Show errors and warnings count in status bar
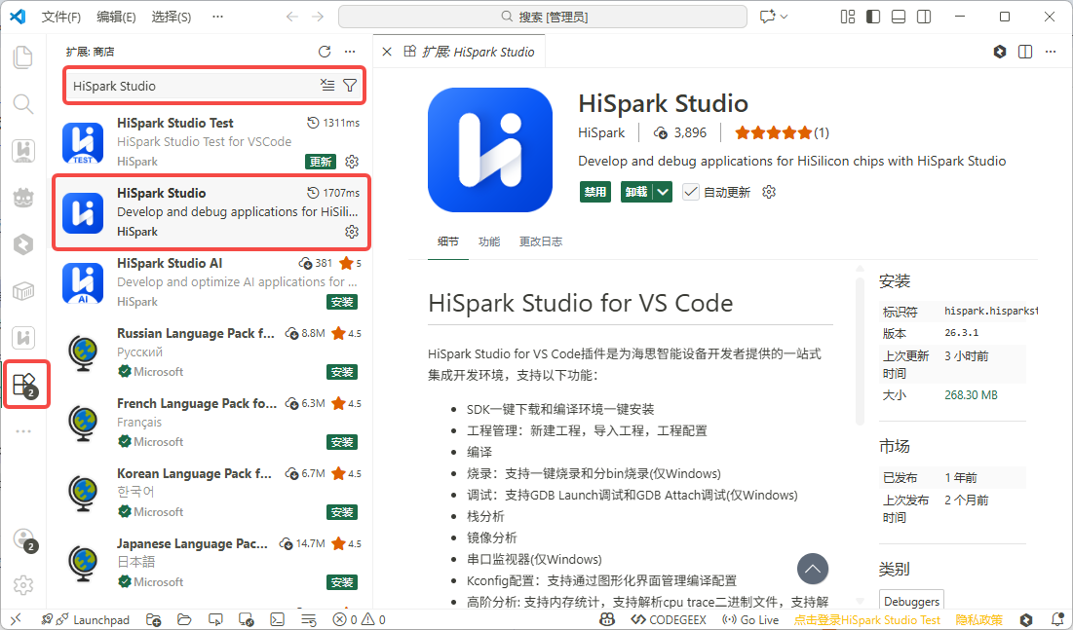This screenshot has width=1073, height=630. tap(360, 619)
